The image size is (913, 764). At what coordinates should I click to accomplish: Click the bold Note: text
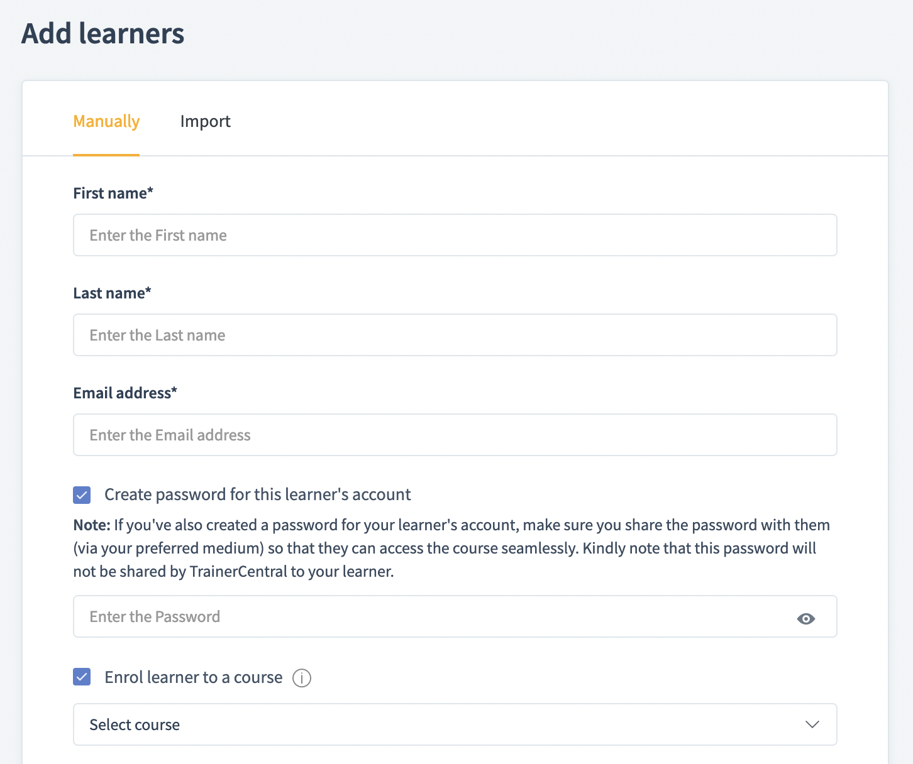92,525
